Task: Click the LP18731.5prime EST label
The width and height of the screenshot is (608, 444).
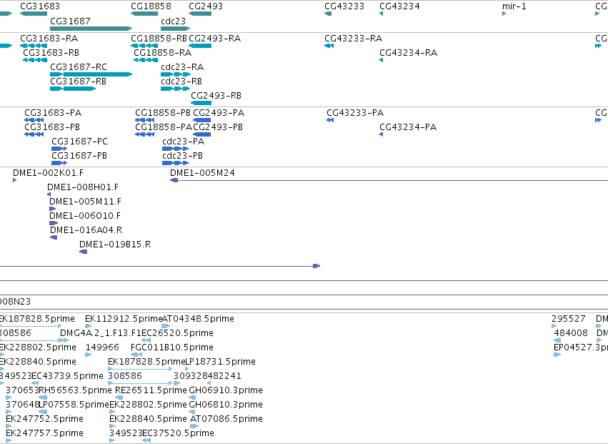Action: point(221,362)
